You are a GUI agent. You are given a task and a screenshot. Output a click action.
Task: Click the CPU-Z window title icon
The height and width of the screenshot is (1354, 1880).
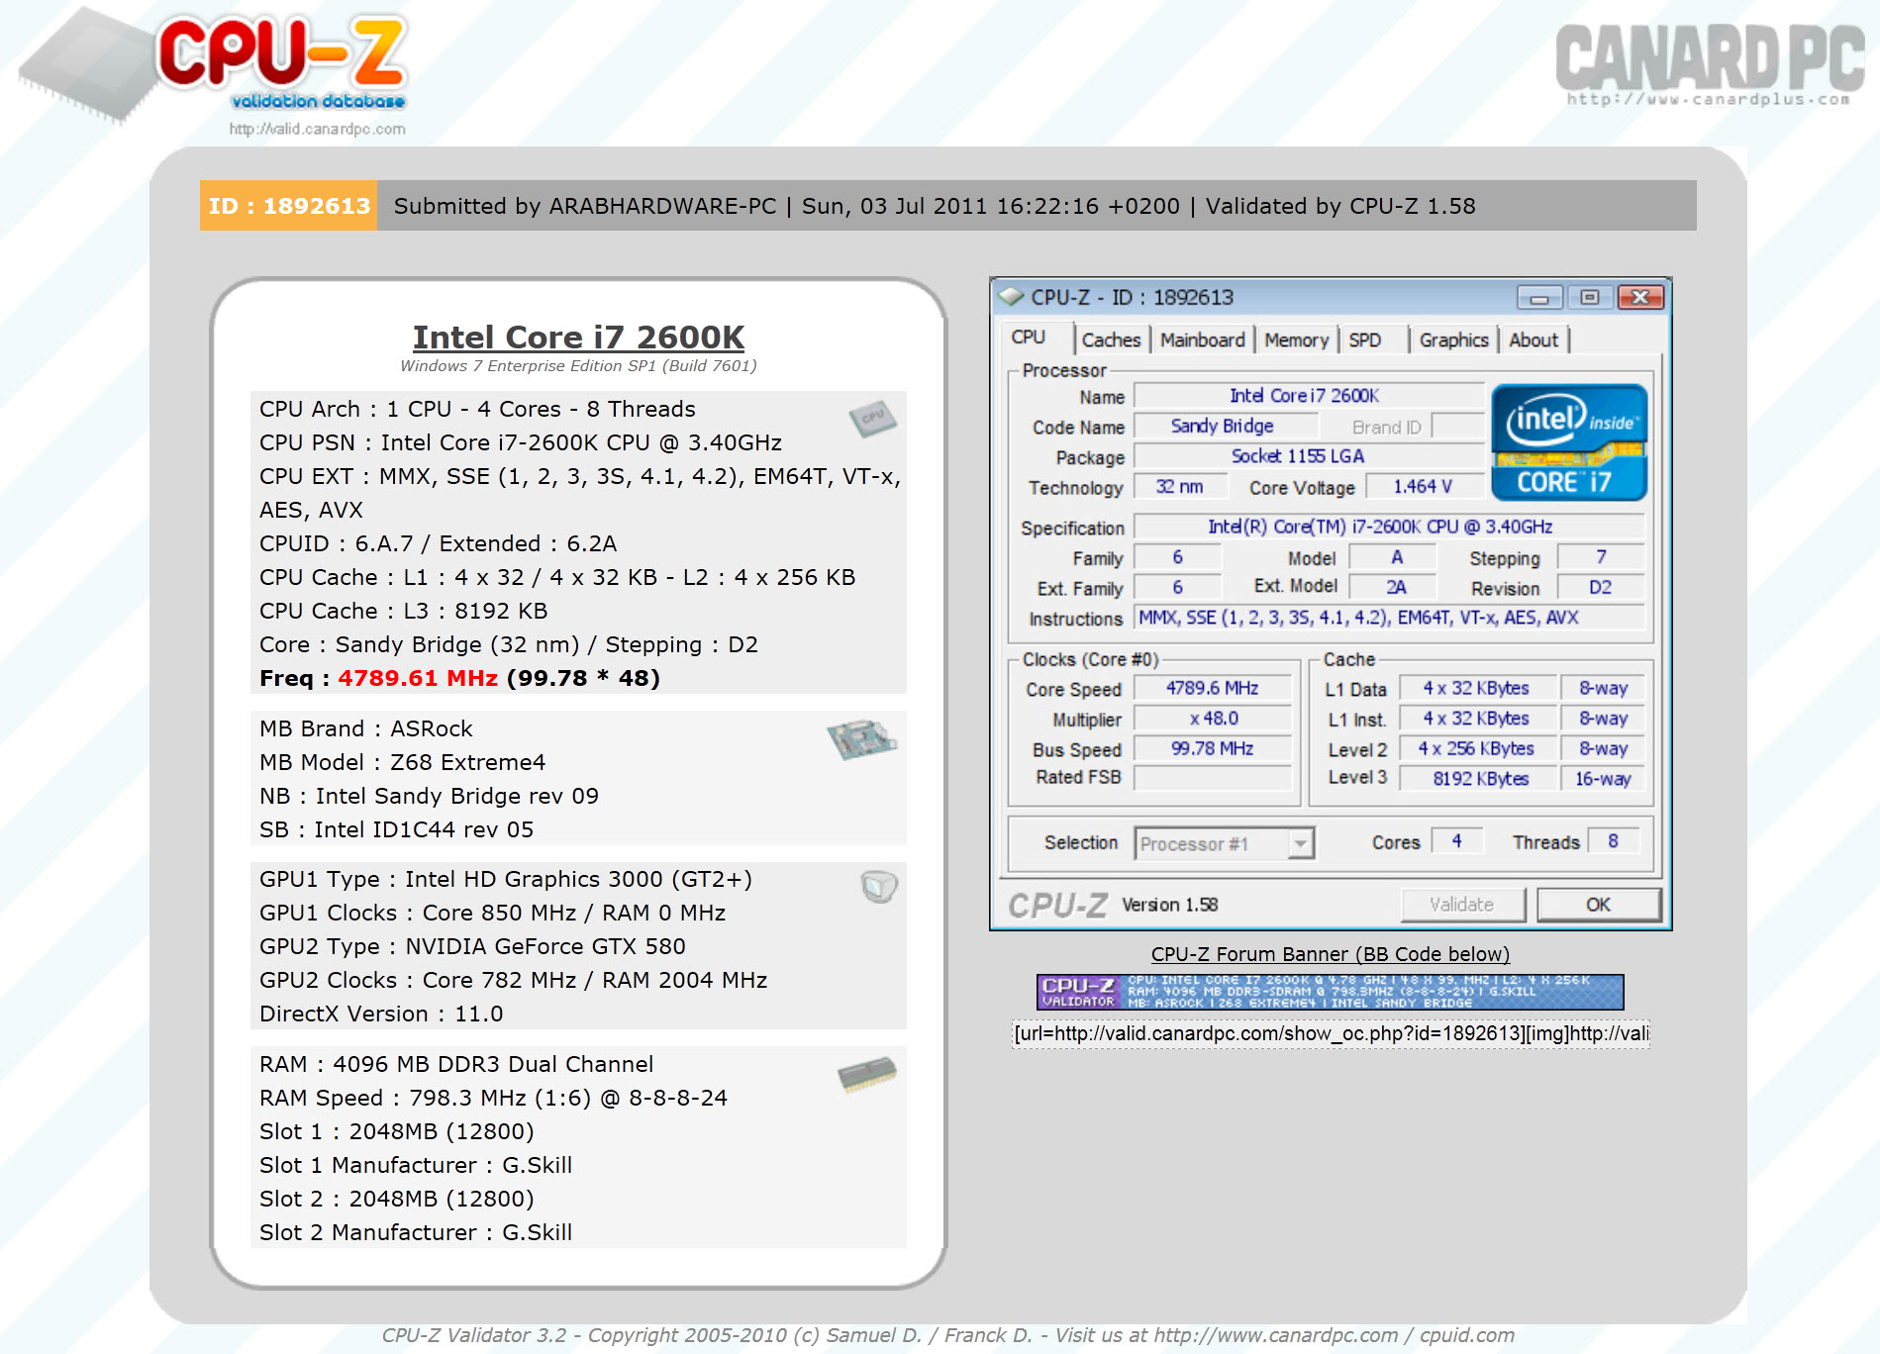(1011, 296)
